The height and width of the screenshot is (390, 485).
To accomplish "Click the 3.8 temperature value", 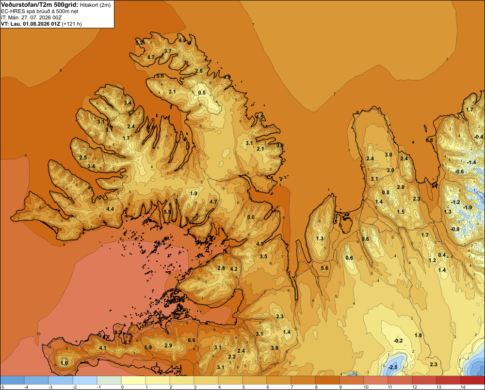I will pos(275,348).
